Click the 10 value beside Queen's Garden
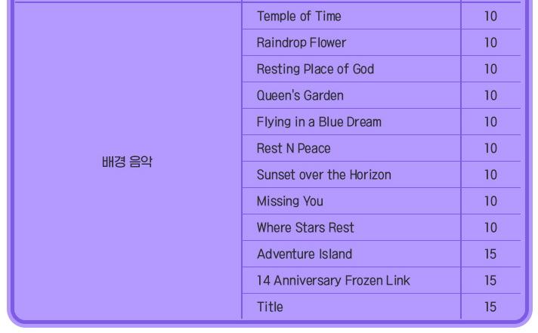The width and height of the screenshot is (538, 333). [490, 95]
